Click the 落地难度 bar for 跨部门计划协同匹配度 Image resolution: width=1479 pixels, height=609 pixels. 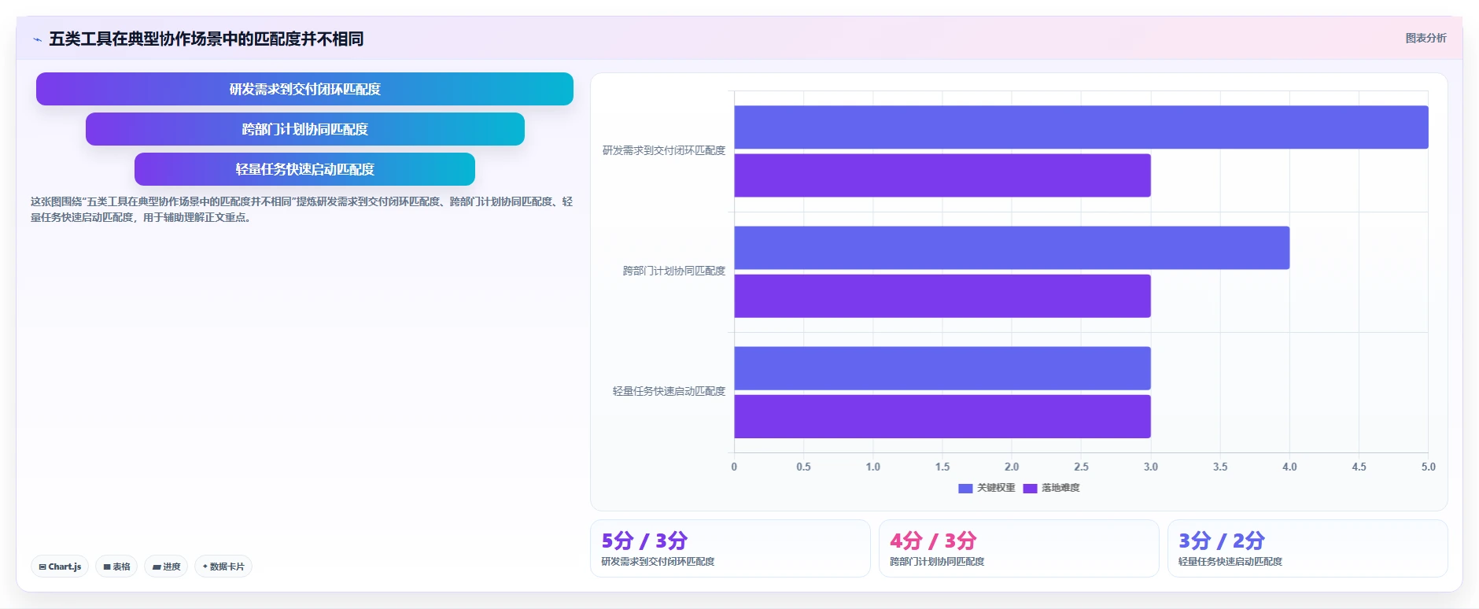[942, 296]
